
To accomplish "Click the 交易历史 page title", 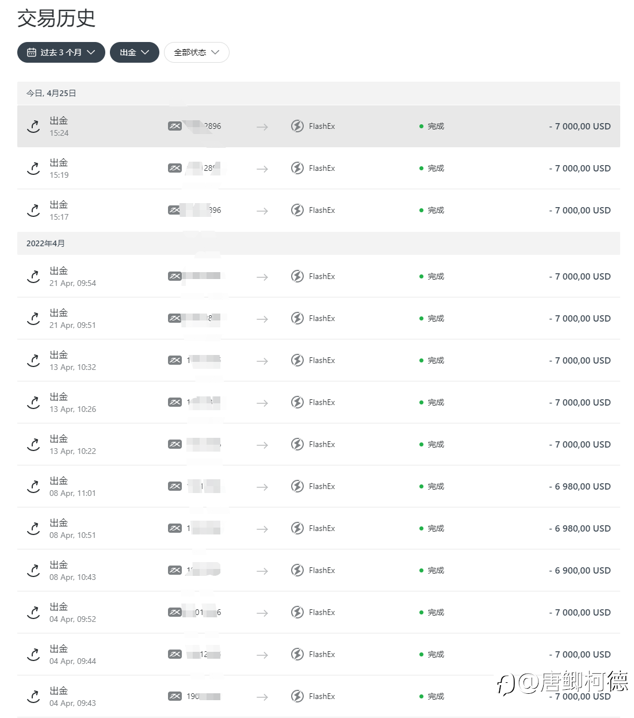I will click(56, 18).
